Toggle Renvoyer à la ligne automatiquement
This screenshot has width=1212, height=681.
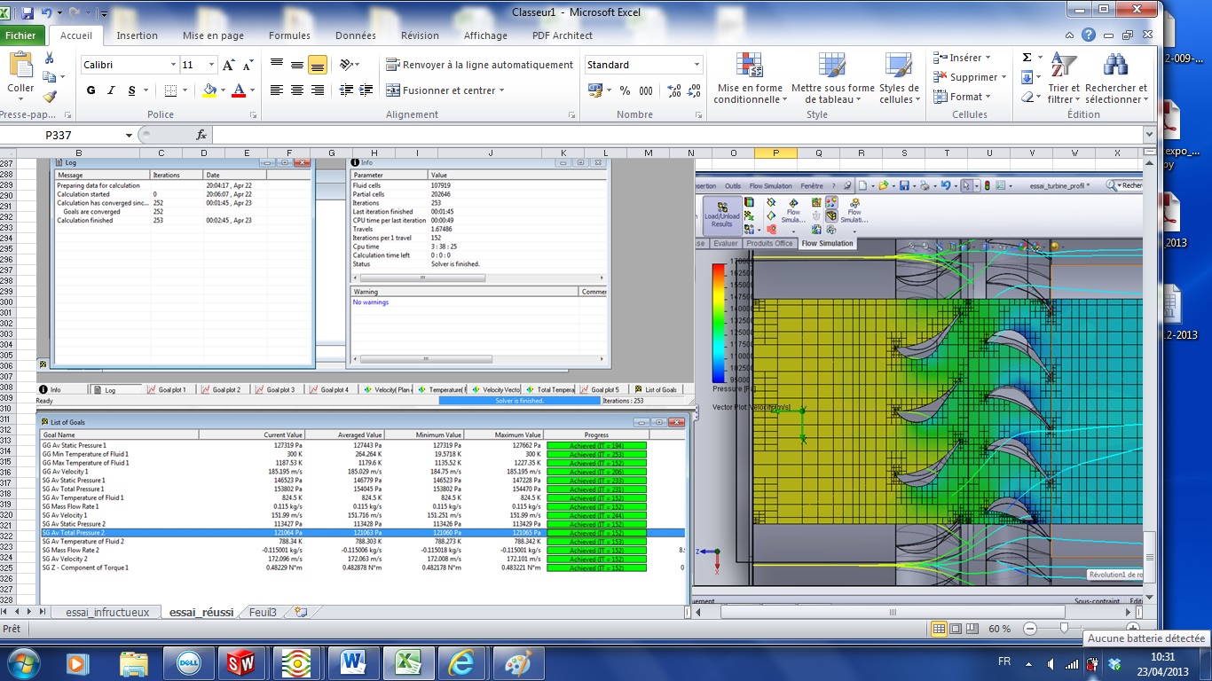pos(479,65)
